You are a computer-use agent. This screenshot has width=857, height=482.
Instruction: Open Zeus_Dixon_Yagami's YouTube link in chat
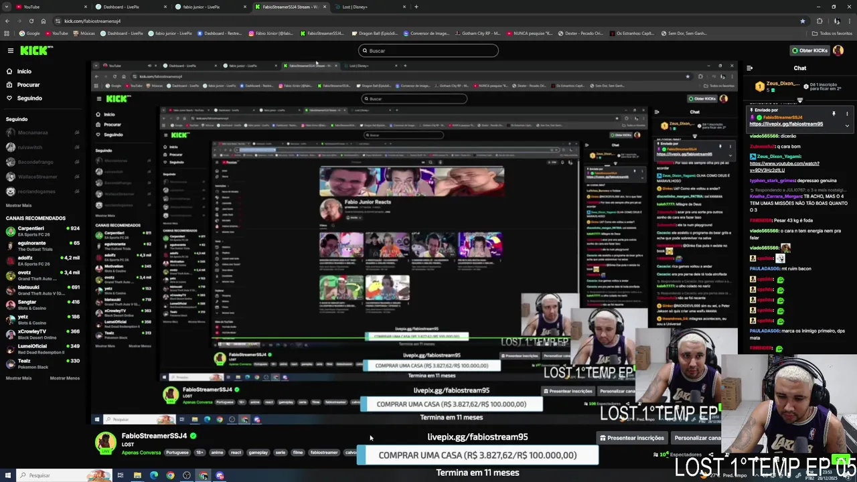click(784, 167)
